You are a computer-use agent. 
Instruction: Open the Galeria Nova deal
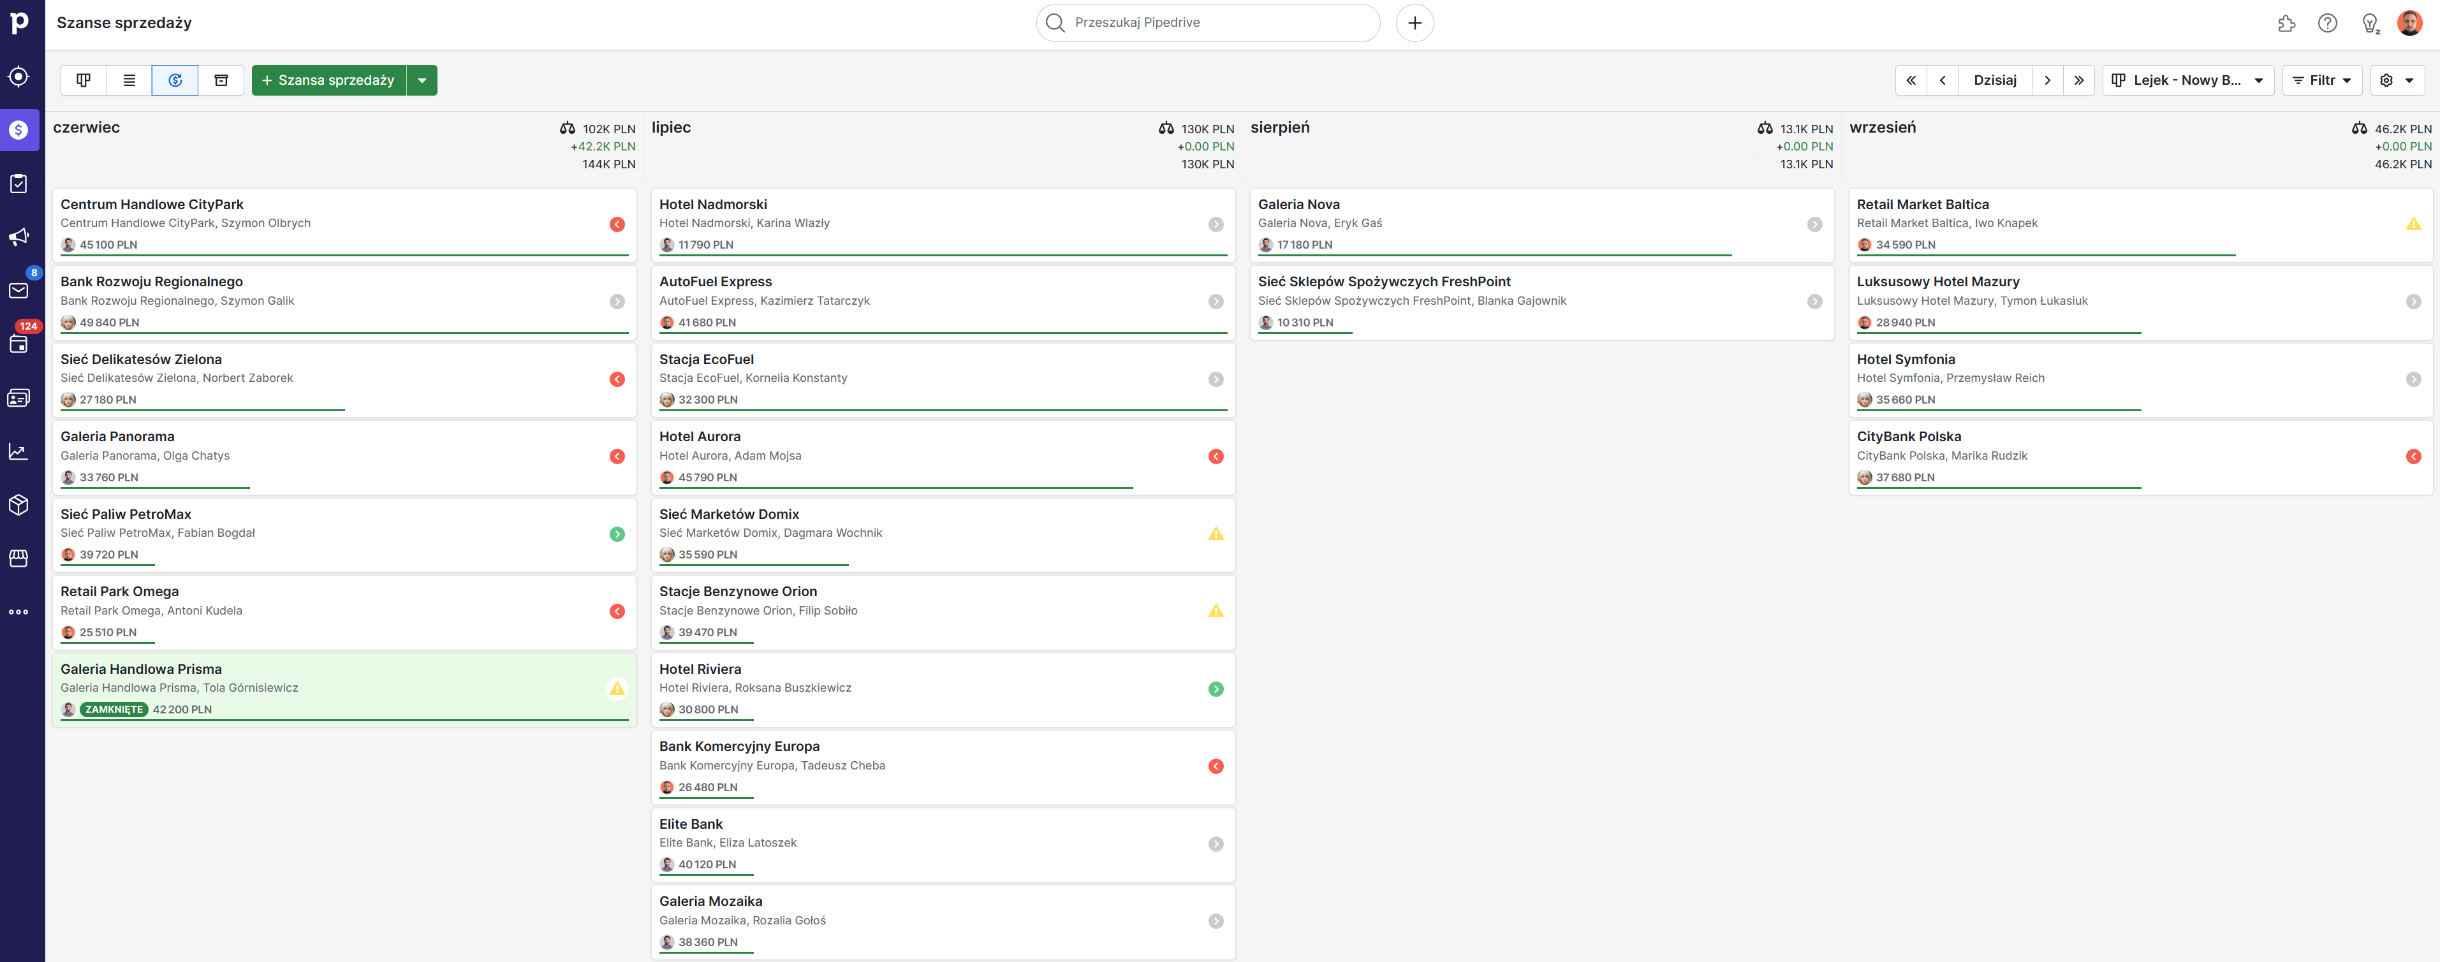1541,224
